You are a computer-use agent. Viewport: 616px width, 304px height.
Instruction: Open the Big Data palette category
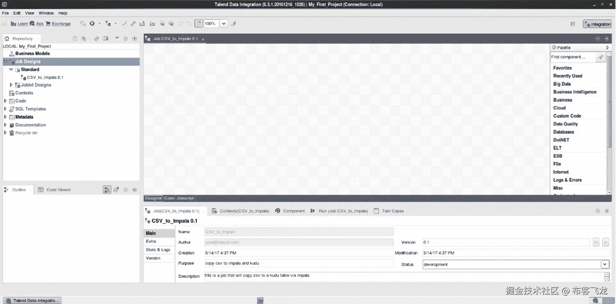[x=562, y=84]
